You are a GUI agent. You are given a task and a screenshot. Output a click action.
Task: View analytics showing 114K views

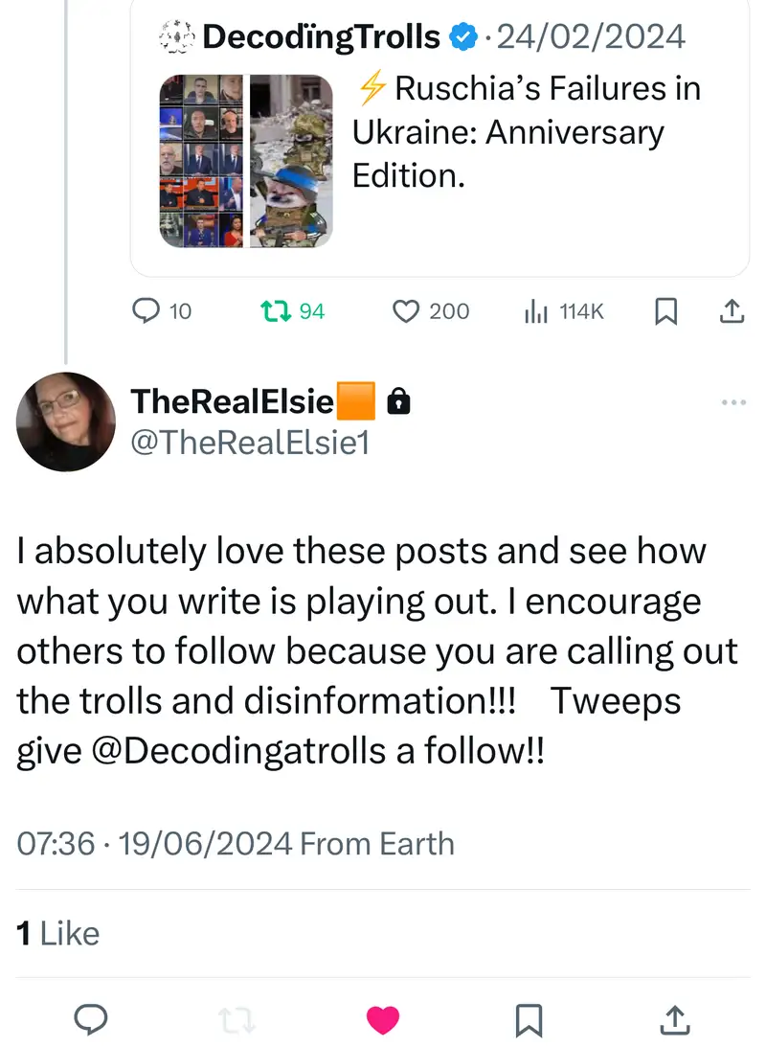tap(535, 311)
